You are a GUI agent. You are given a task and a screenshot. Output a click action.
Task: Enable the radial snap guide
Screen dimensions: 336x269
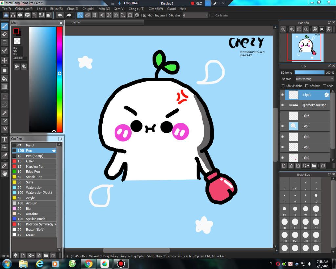[109, 15]
